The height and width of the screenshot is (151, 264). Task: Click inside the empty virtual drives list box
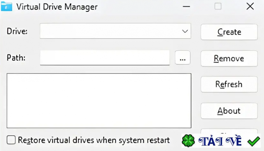coord(99,100)
